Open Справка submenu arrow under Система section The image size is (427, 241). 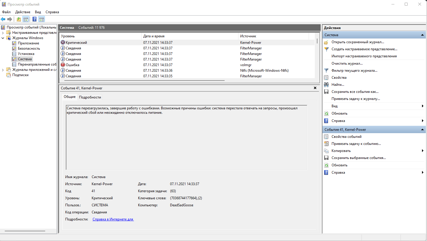coord(423,121)
